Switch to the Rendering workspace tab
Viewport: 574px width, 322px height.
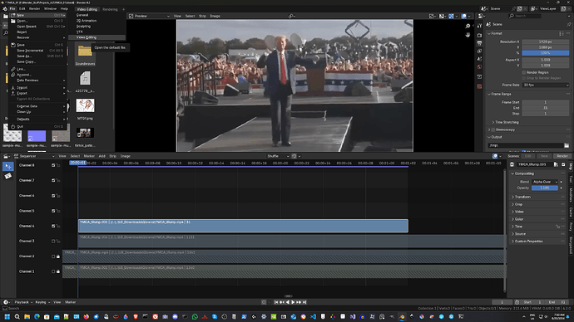pyautogui.click(x=110, y=9)
